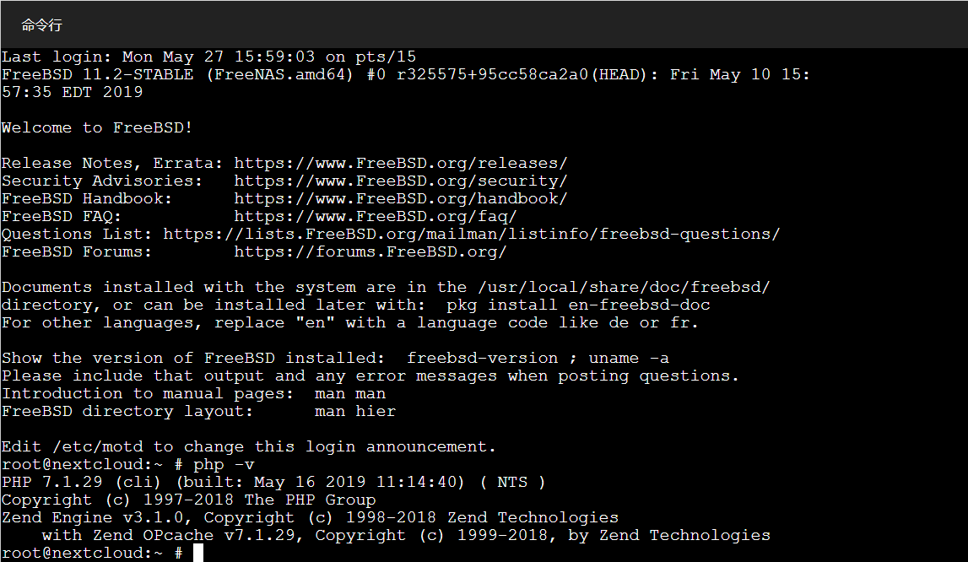Click the 'Welcome to FreeBSD!' line
Image resolution: width=968 pixels, height=562 pixels.
[x=97, y=127]
